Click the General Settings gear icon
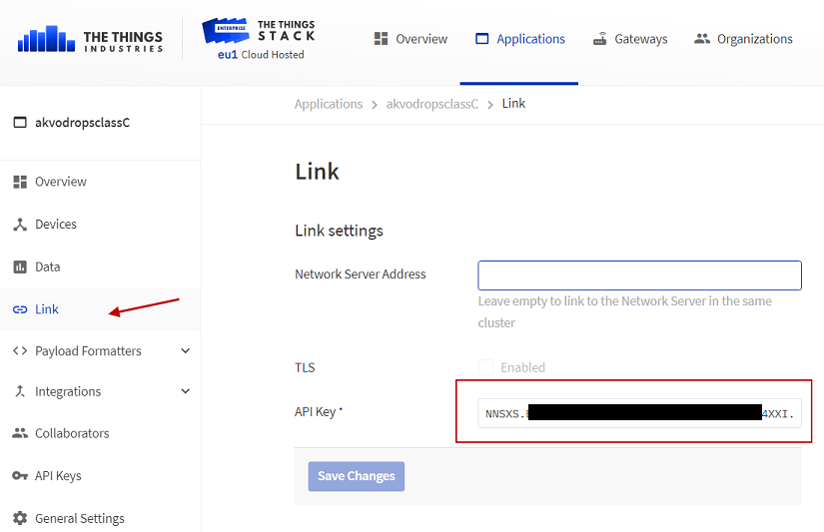The image size is (824, 532). [x=20, y=518]
